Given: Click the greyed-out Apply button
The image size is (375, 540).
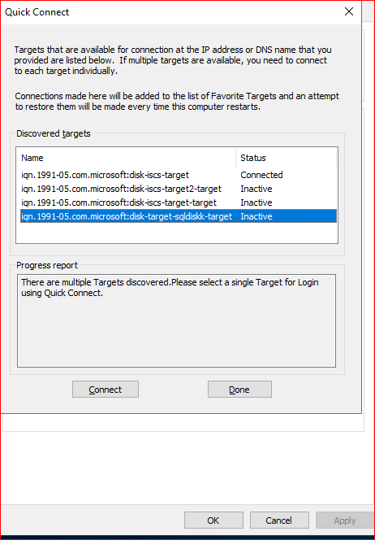Looking at the screenshot, I should pyautogui.click(x=345, y=520).
